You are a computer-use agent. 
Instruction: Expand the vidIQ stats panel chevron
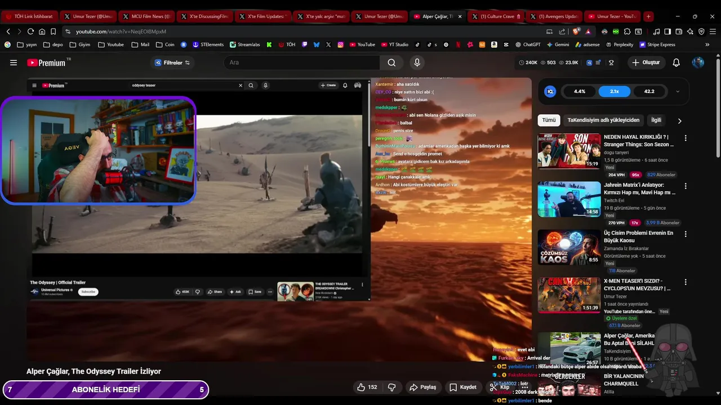click(x=678, y=91)
